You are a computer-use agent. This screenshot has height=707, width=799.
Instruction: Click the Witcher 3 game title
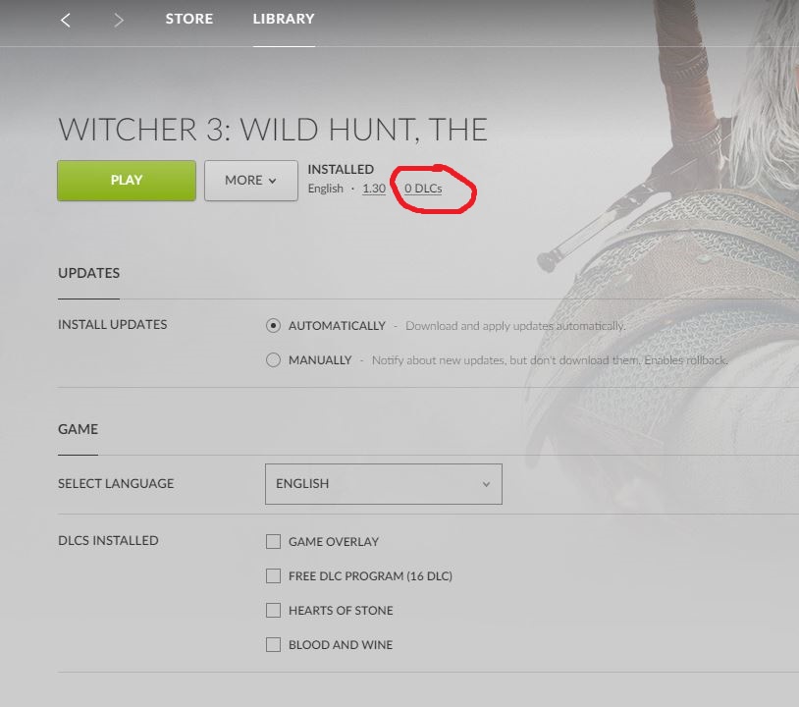[273, 130]
